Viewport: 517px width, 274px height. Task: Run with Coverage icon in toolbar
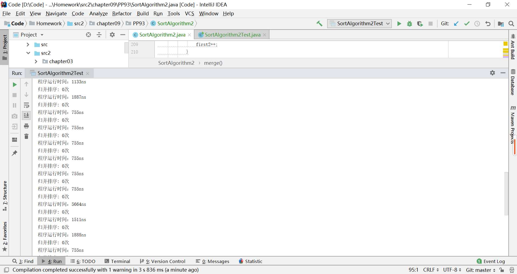click(x=420, y=24)
